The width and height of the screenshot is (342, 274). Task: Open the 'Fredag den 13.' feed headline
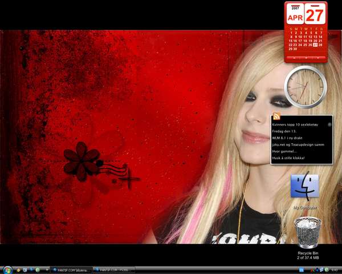click(284, 131)
